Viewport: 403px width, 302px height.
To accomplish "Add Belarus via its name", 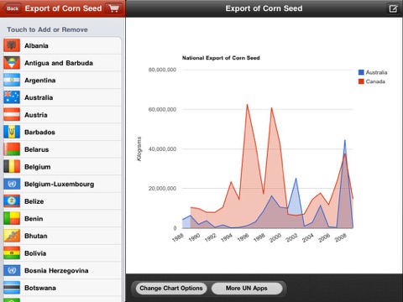I will click(x=36, y=149).
